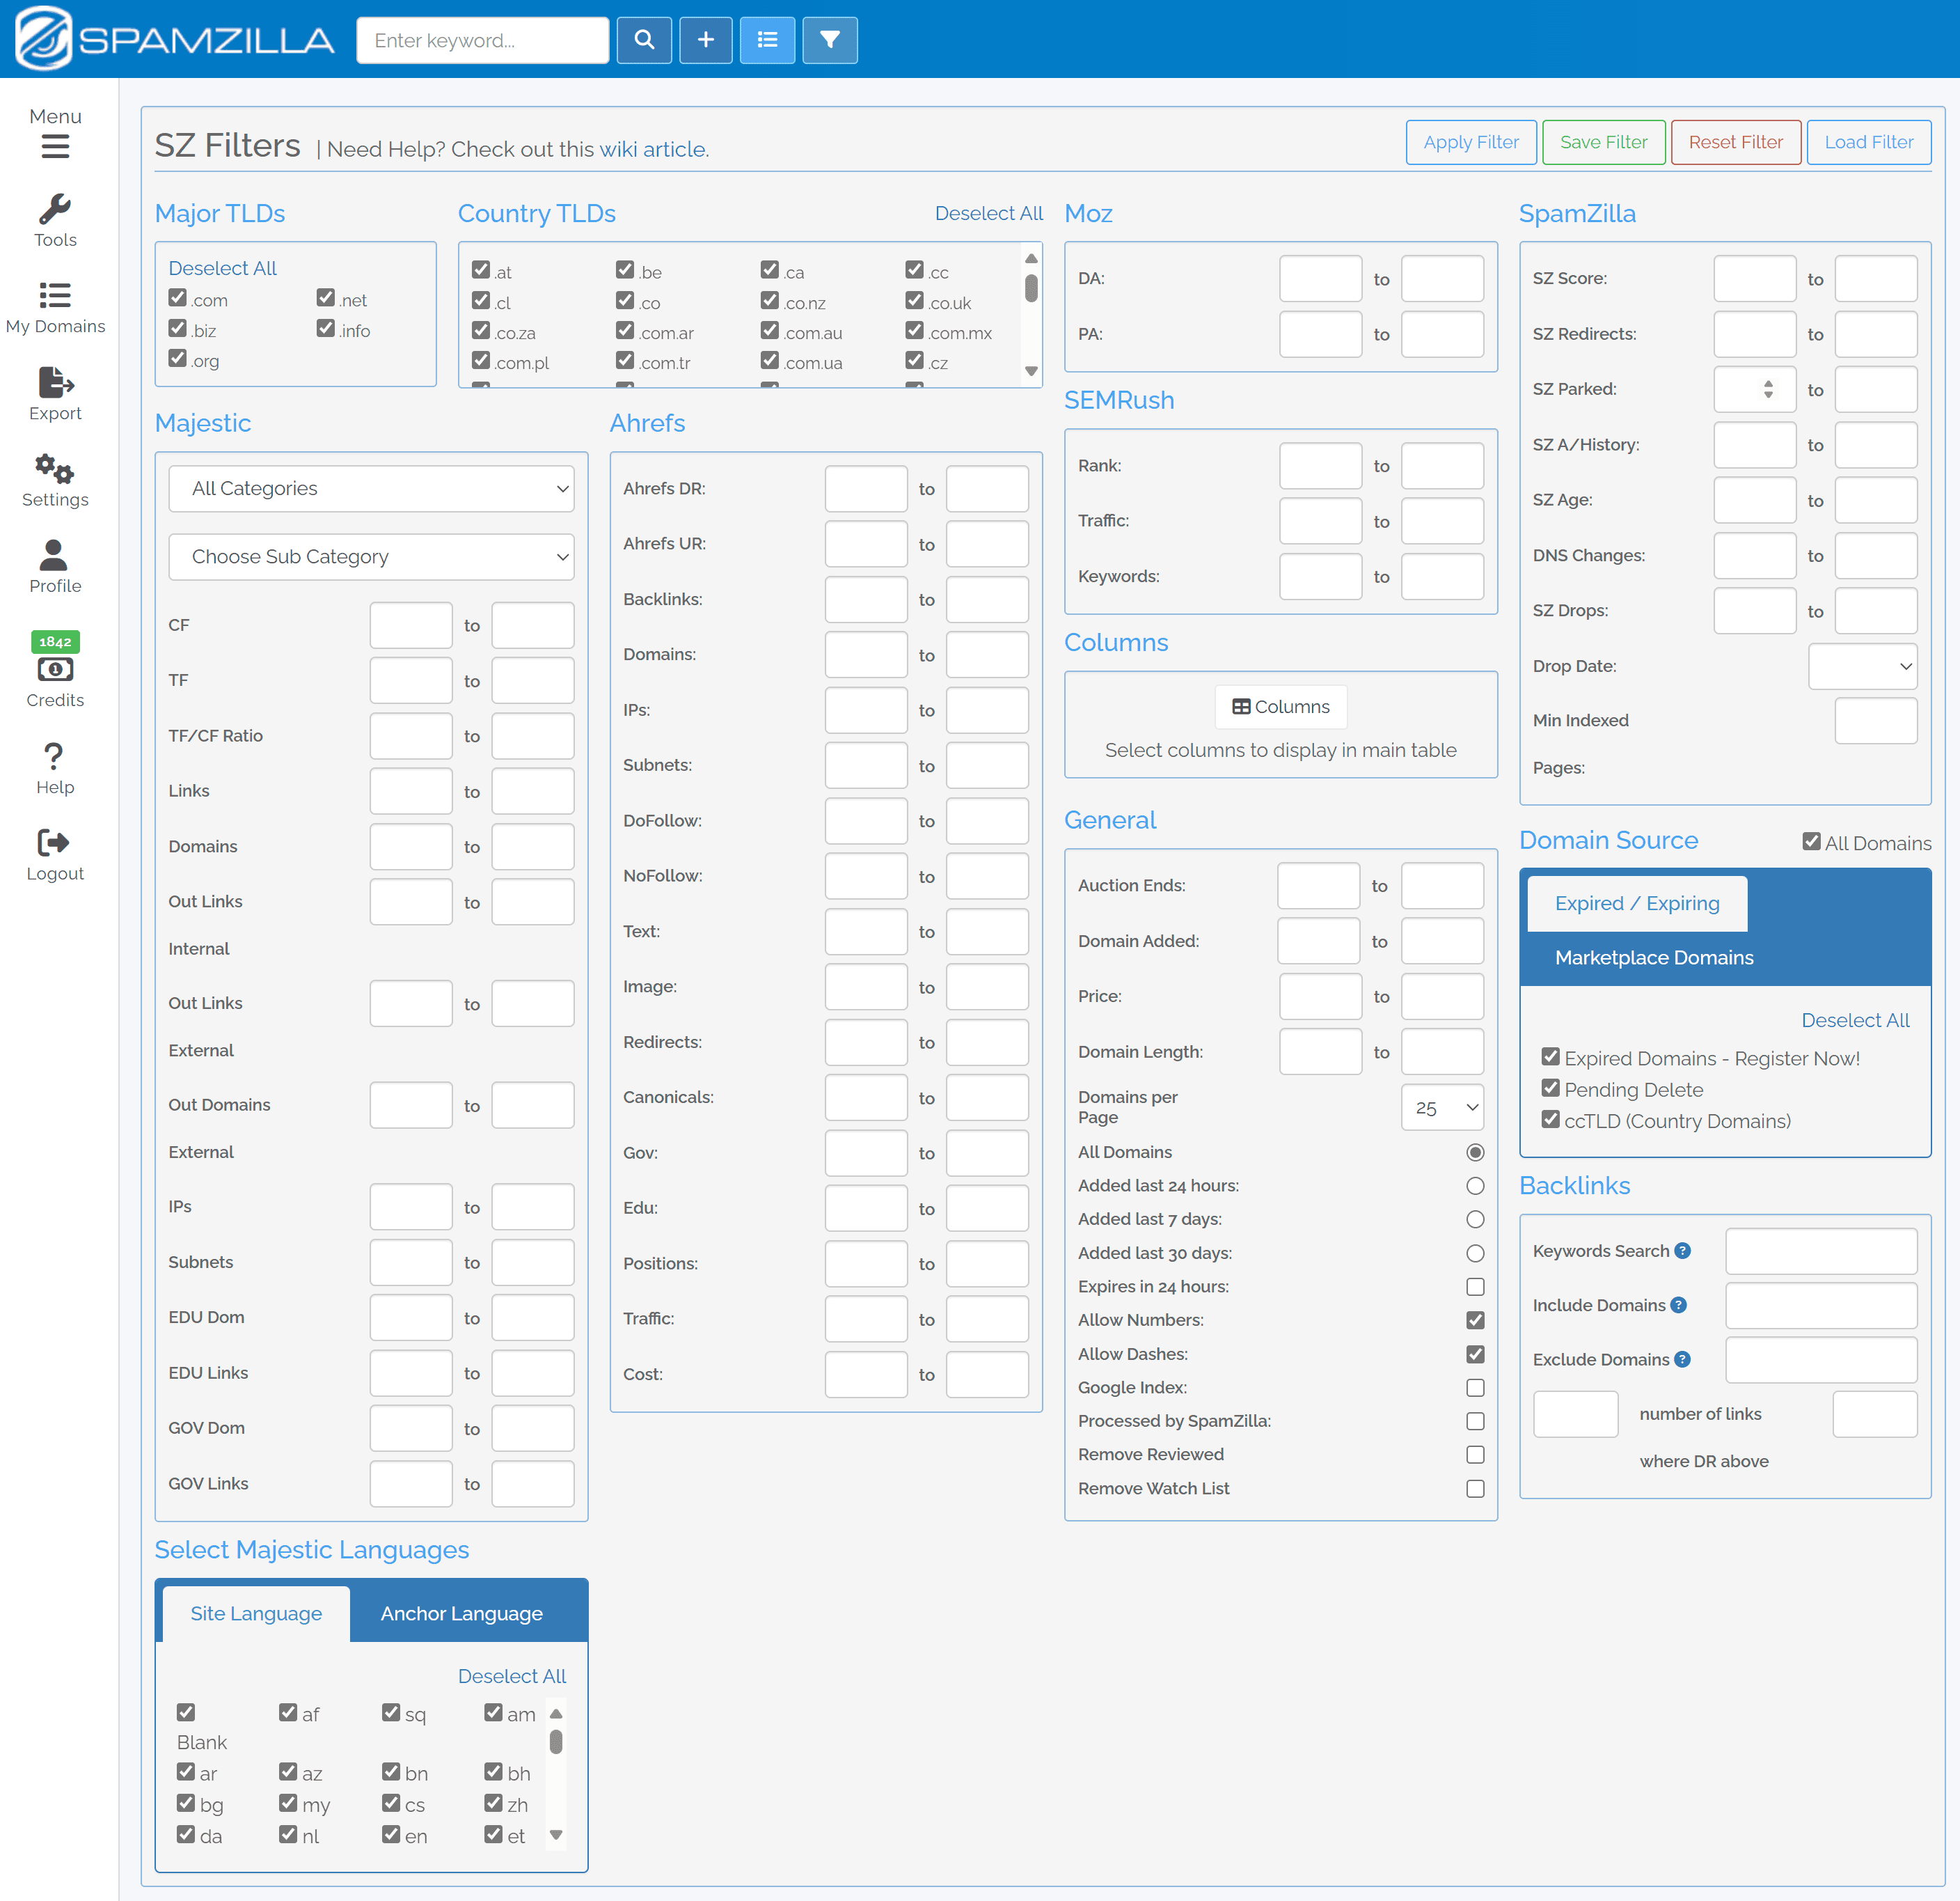The image size is (1960, 1901).
Task: Click Load Filter button
Action: (1868, 142)
